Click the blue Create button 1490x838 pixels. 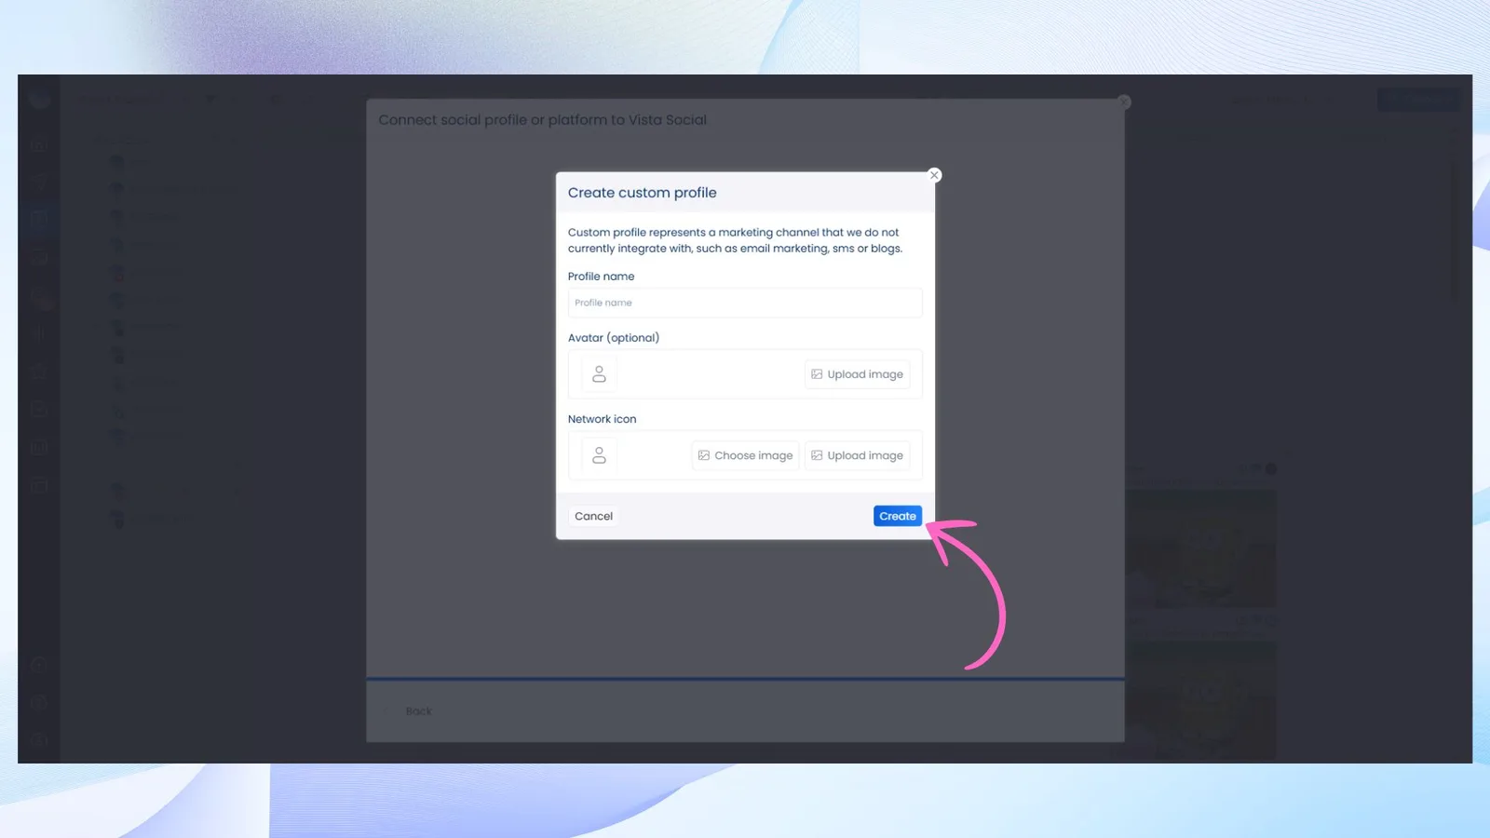tap(897, 516)
